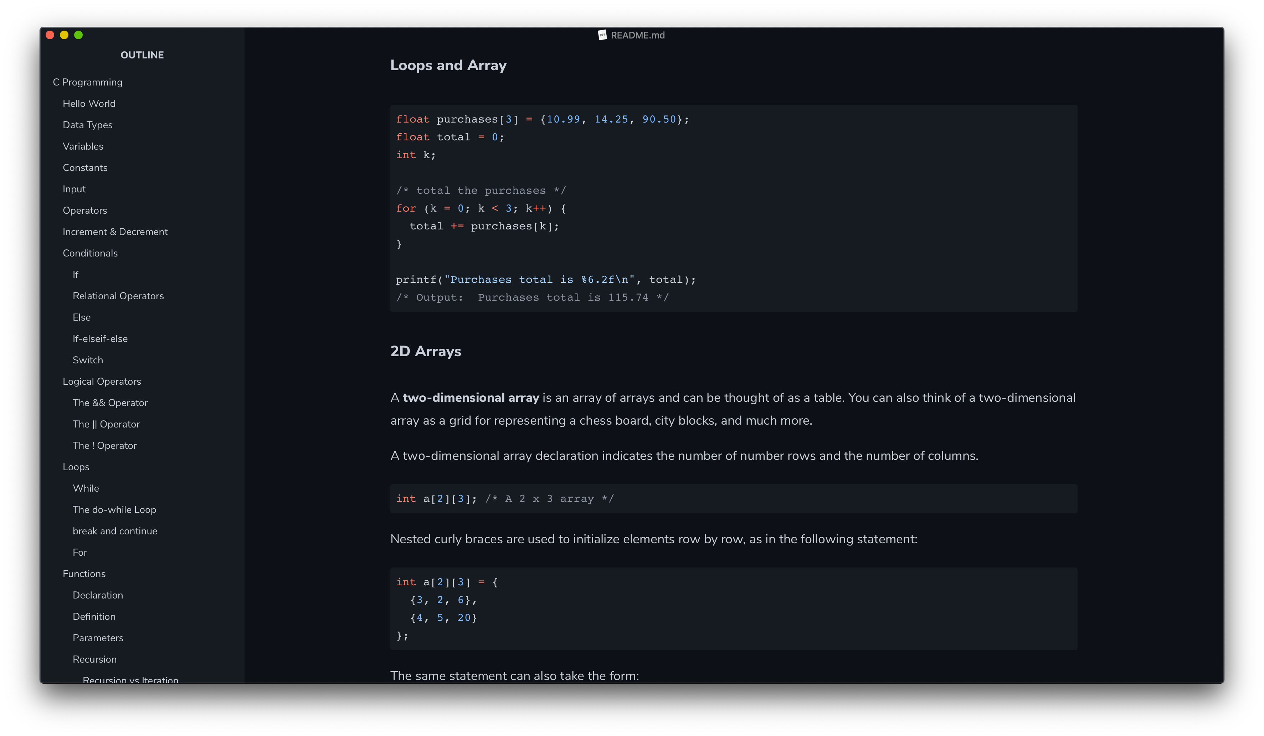The image size is (1264, 736).
Task: Select For in the outline
Action: click(x=79, y=553)
